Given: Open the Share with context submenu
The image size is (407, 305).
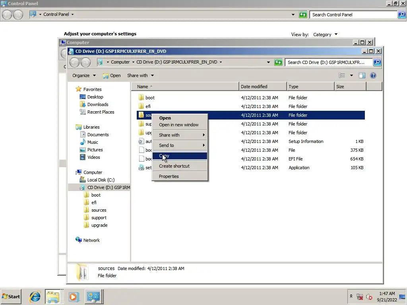Looking at the screenshot, I should point(180,135).
